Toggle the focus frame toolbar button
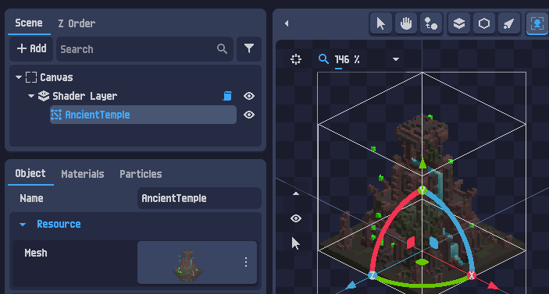The image size is (549, 294). click(x=537, y=23)
